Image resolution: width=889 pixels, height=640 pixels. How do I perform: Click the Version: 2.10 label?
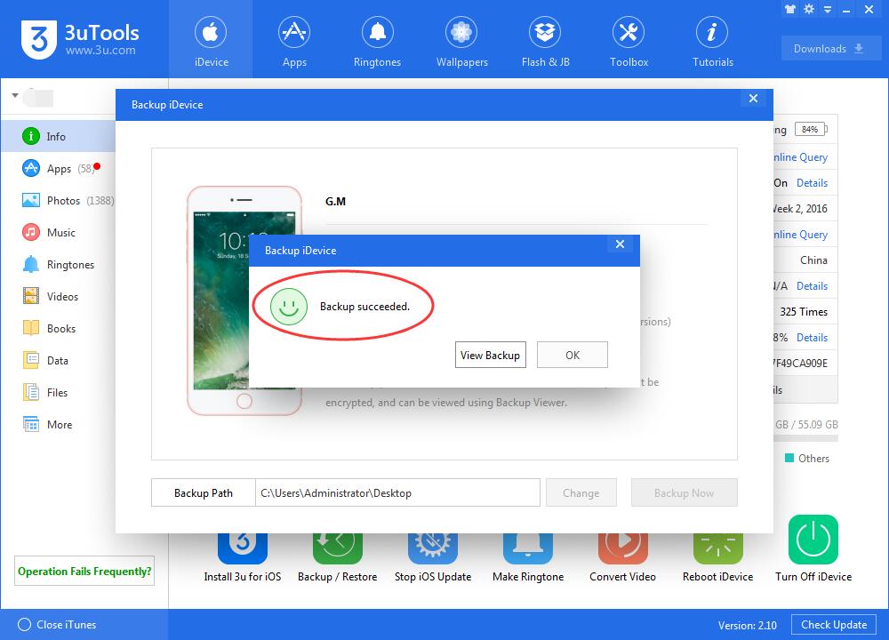click(x=748, y=625)
